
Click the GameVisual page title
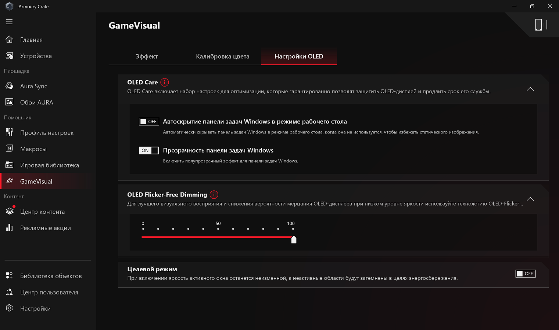134,25
